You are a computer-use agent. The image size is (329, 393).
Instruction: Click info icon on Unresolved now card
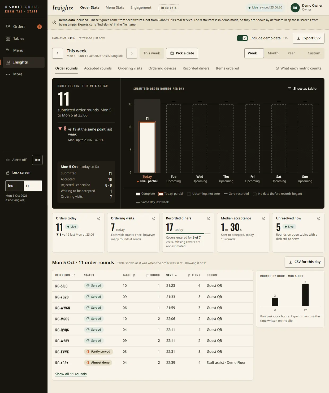[x=319, y=218]
